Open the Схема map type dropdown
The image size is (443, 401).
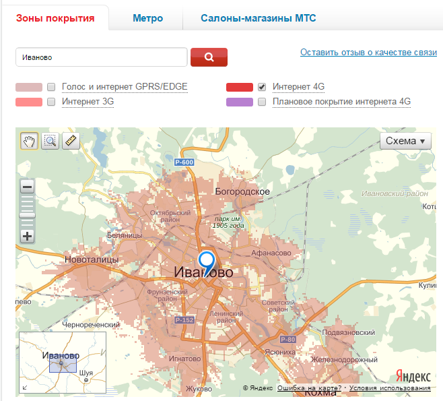[405, 141]
